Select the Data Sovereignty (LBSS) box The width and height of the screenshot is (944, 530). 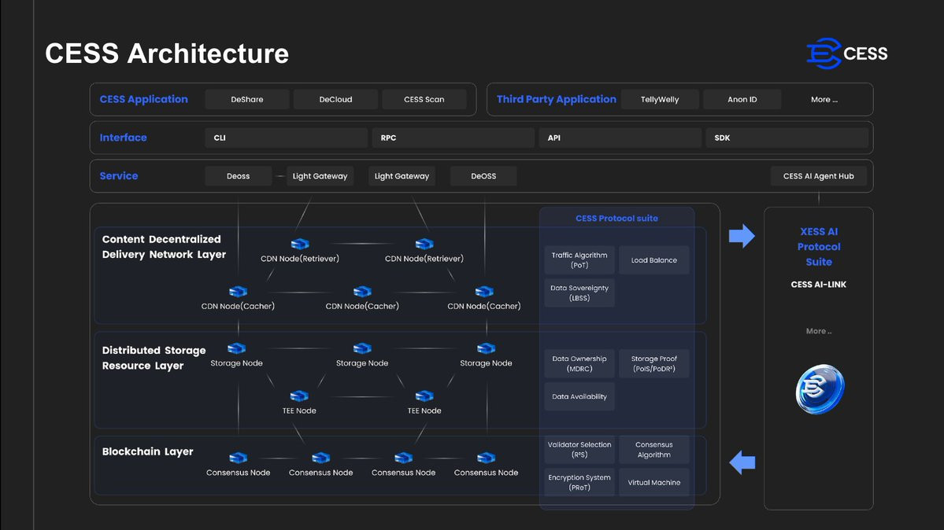click(x=579, y=293)
